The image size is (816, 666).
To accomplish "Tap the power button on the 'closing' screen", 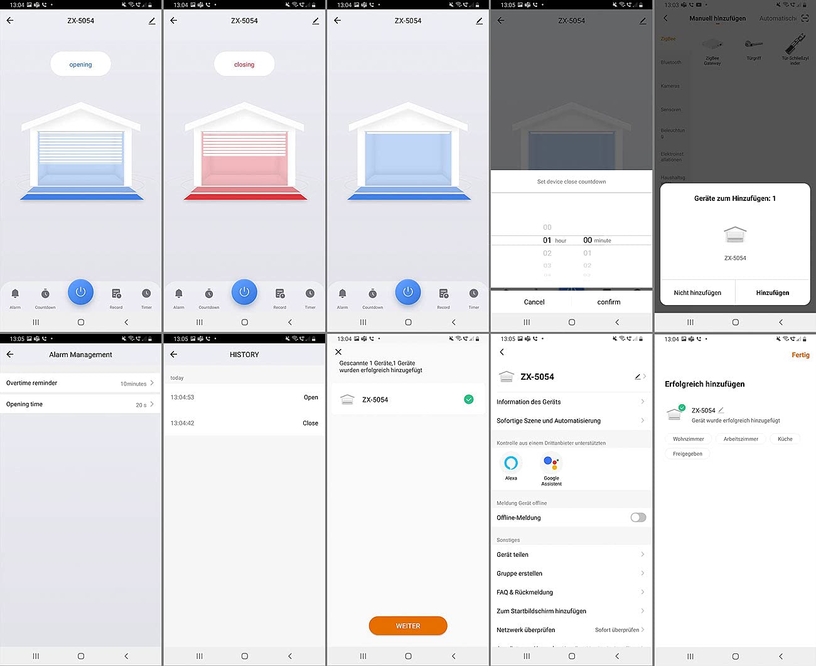I will click(x=244, y=292).
